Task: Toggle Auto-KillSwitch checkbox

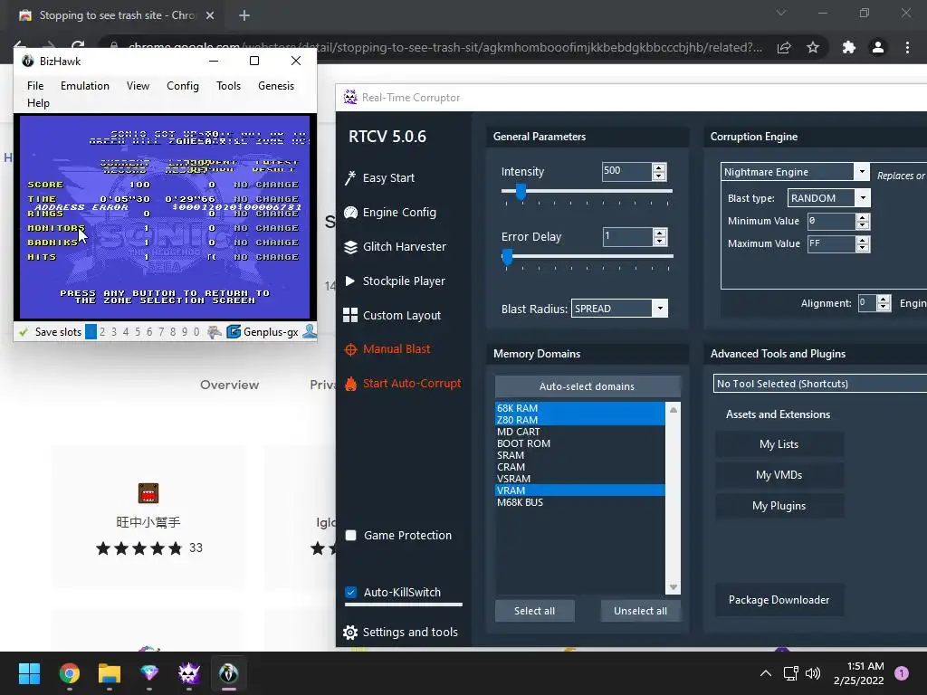Action: [350, 592]
